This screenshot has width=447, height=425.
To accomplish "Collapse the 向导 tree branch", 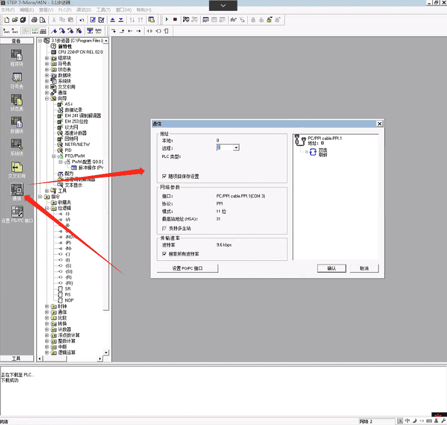I will coord(46,98).
